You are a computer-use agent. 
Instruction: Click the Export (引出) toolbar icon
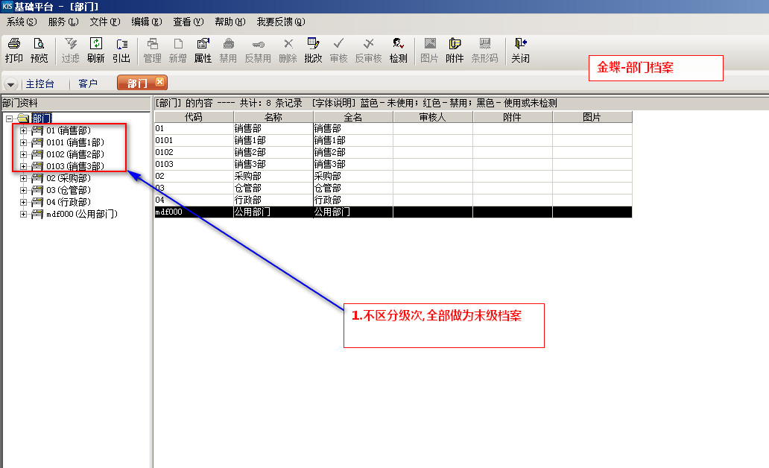[x=121, y=50]
